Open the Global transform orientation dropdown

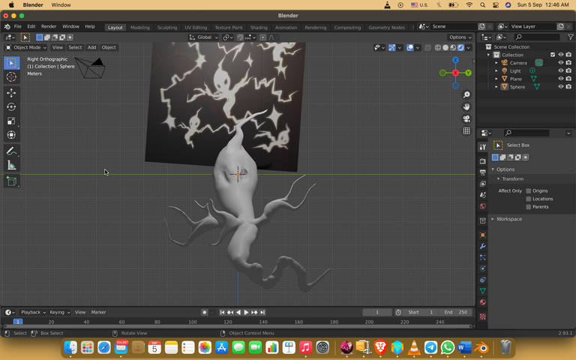pyautogui.click(x=204, y=37)
